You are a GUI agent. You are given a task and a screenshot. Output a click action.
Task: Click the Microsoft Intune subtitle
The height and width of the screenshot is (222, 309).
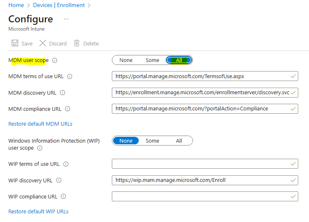(x=27, y=29)
